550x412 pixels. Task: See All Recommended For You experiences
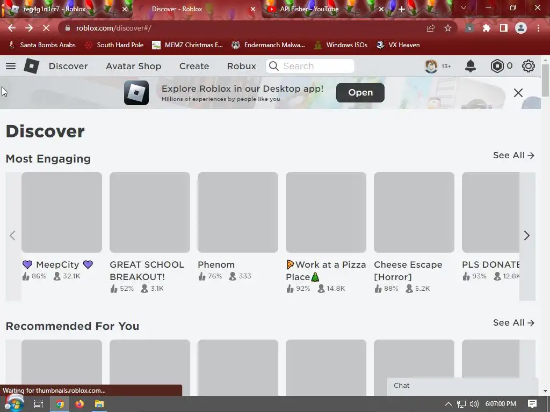click(513, 322)
